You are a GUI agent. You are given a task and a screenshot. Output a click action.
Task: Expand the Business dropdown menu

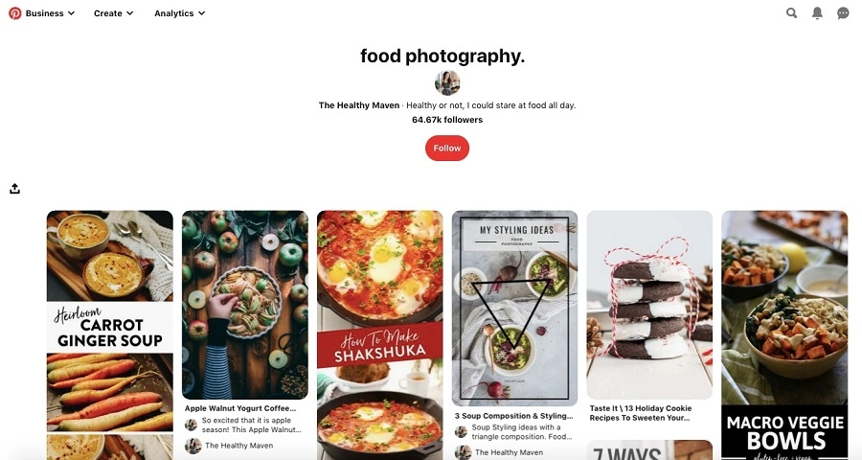pos(50,13)
